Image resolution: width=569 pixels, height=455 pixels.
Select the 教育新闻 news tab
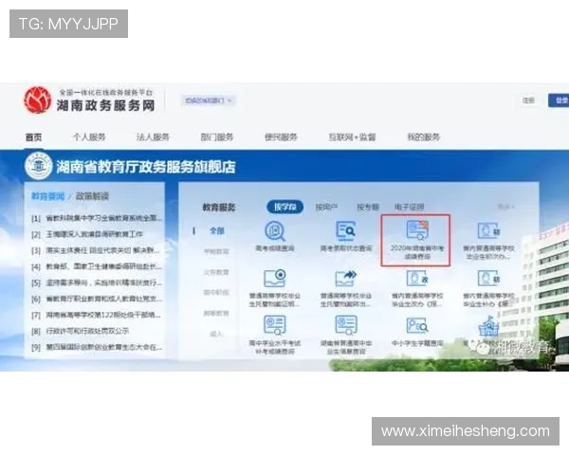pos(48,196)
